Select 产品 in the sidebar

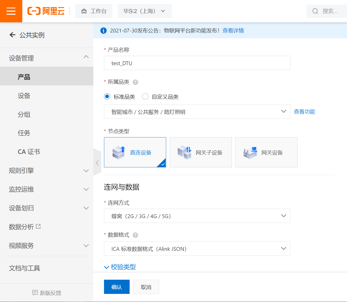pos(47,76)
